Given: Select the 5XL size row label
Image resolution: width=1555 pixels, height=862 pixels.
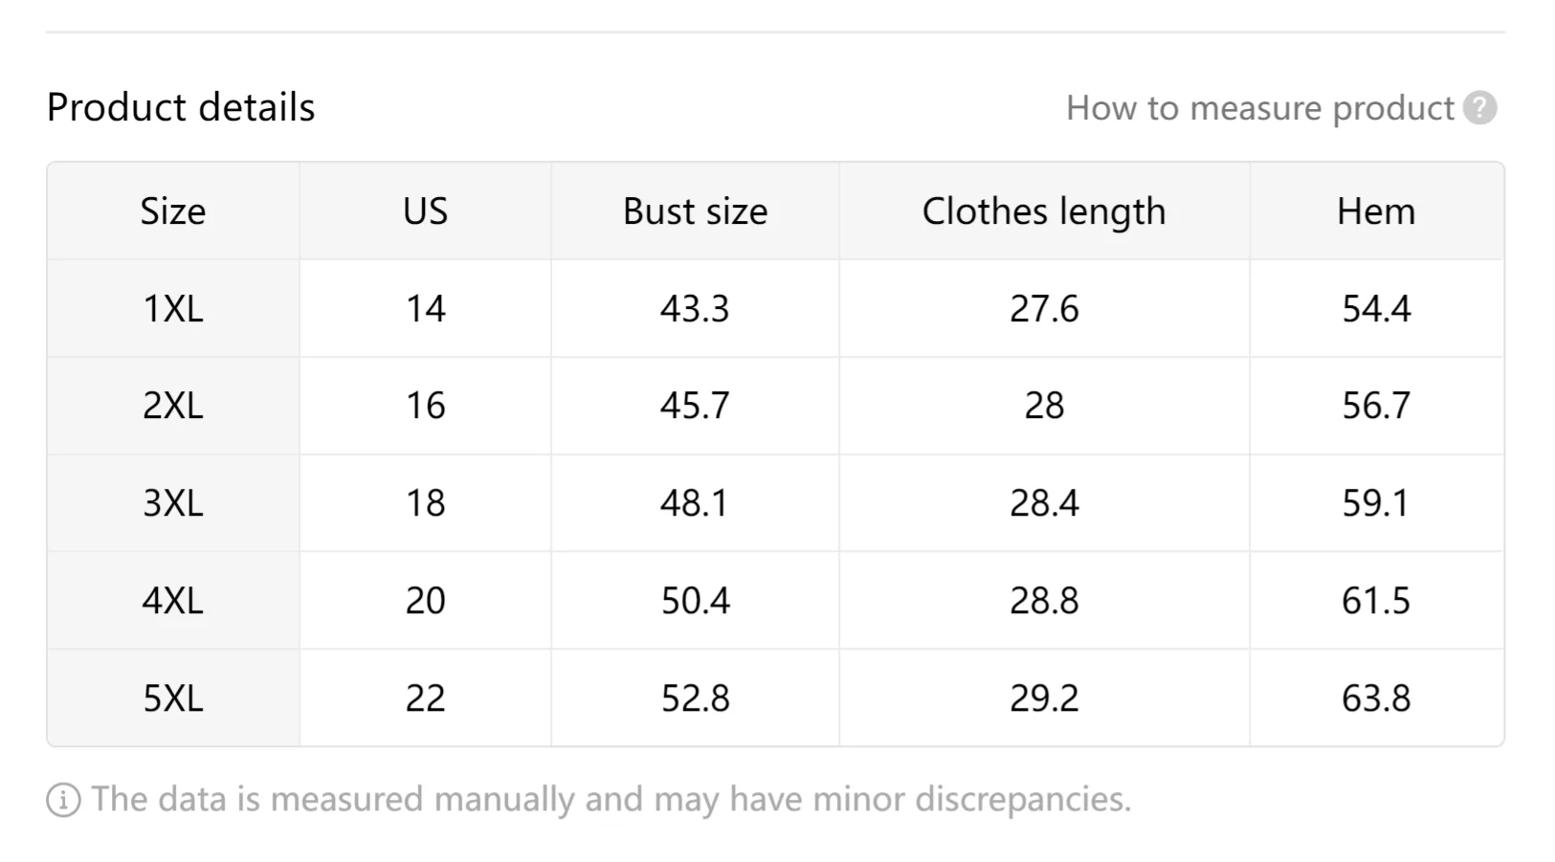Looking at the screenshot, I should click(x=173, y=698).
